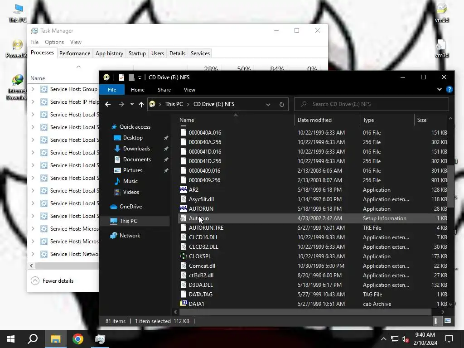Open muted volume tray icon
Screen dimensions: 464x348
point(406,339)
